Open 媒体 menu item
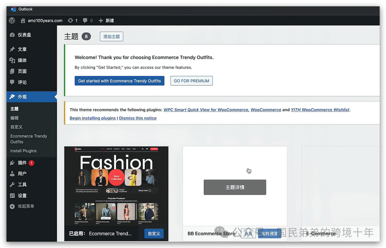This screenshot has height=248, width=386. (x=22, y=60)
